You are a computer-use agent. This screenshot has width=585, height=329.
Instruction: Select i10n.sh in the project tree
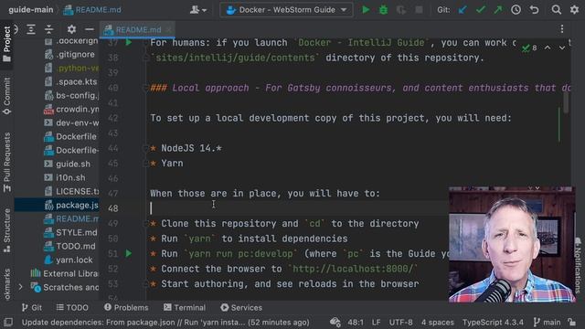click(65, 177)
